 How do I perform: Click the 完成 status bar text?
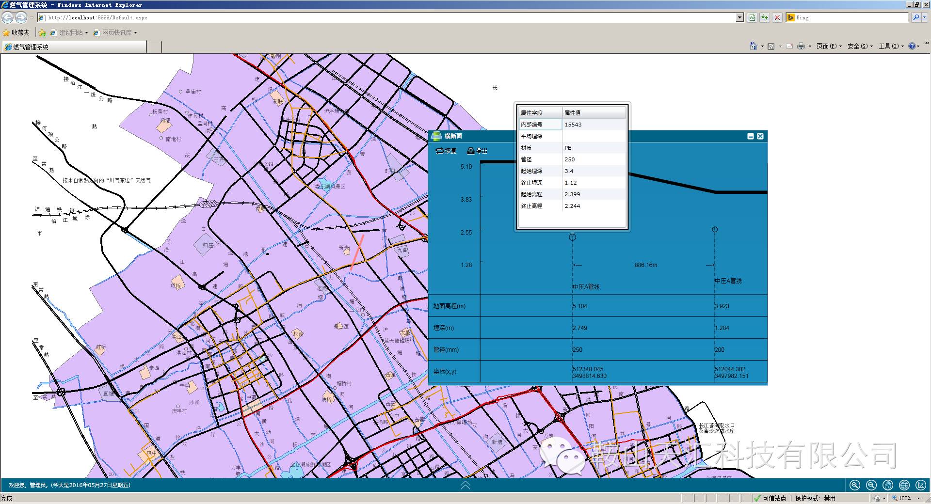(7, 498)
